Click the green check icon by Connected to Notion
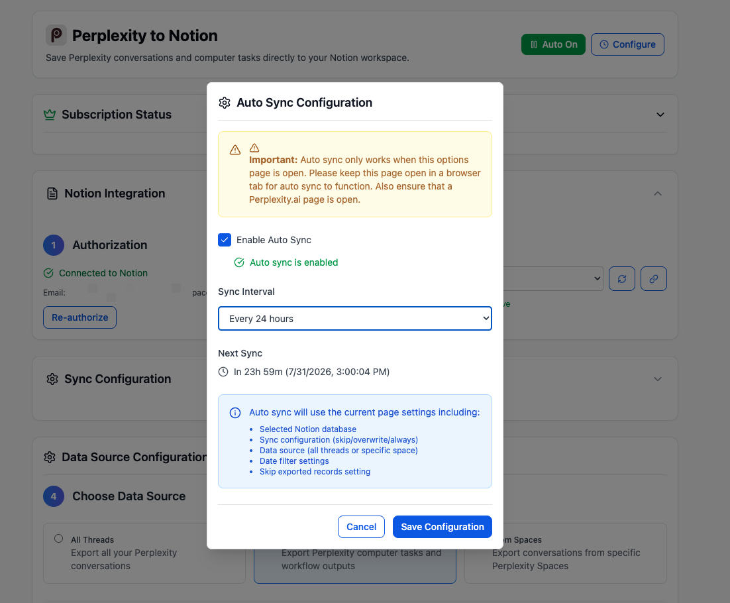 coord(48,273)
